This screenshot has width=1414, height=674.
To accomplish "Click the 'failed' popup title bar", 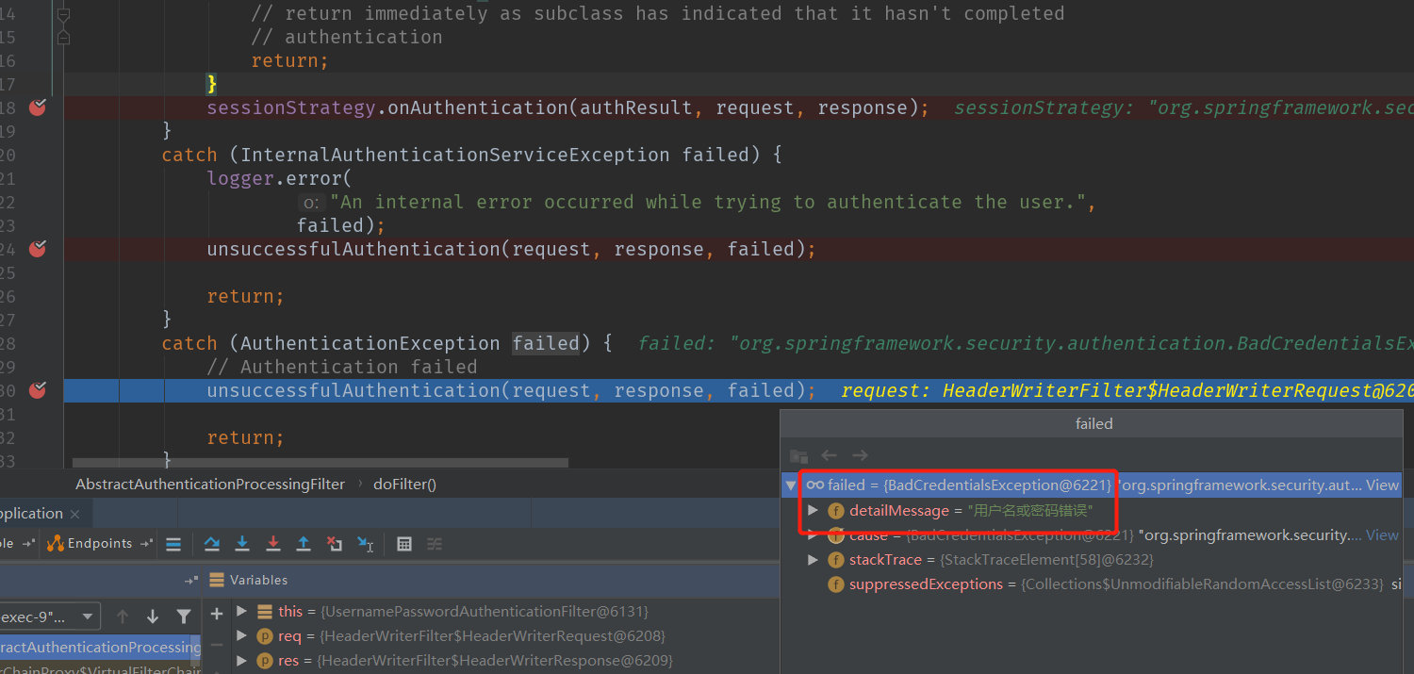I will 1093,424.
